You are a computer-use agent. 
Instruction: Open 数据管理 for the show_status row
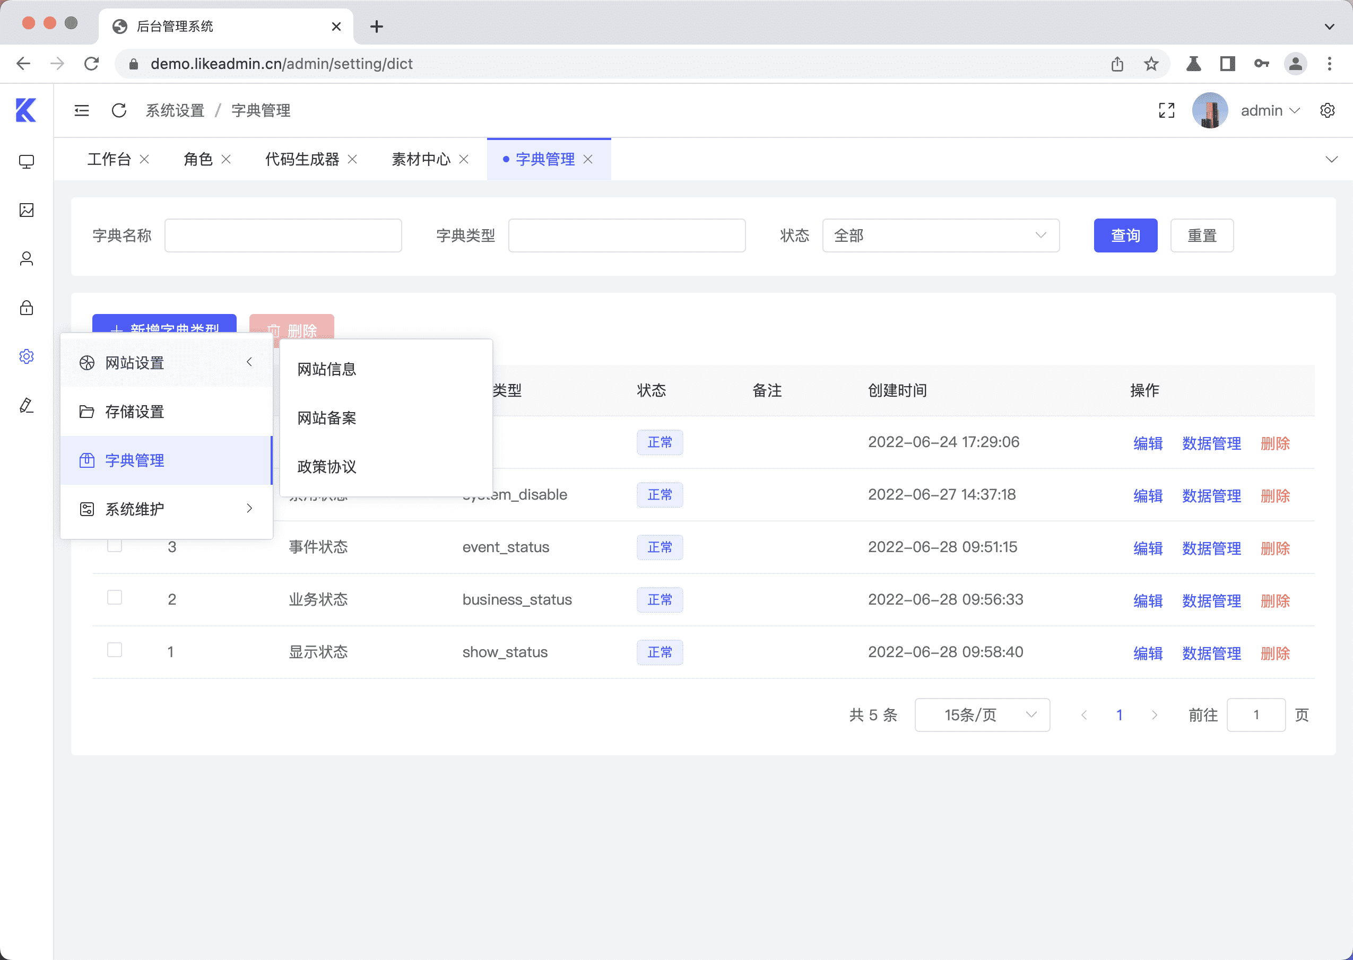1211,652
